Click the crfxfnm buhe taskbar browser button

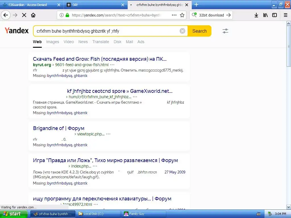click(x=53, y=214)
